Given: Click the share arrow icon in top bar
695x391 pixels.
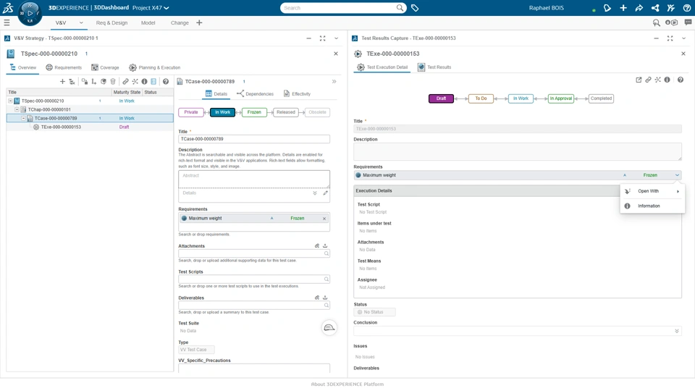Looking at the screenshot, I should click(x=639, y=8).
